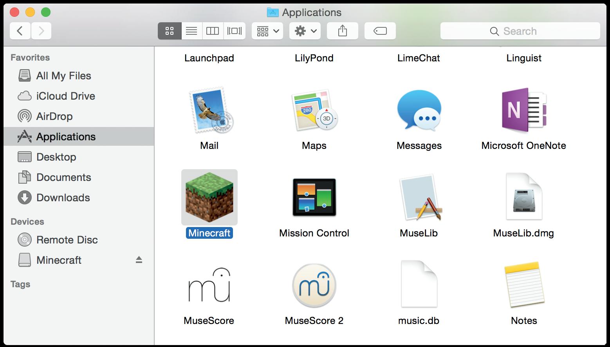Click the highlighted Minecraft file name
The height and width of the screenshot is (347, 610).
(209, 233)
